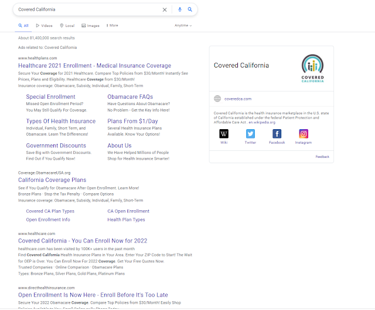The width and height of the screenshot is (375, 310).
Task: Switch to the All results tab
Action: pyautogui.click(x=23, y=26)
